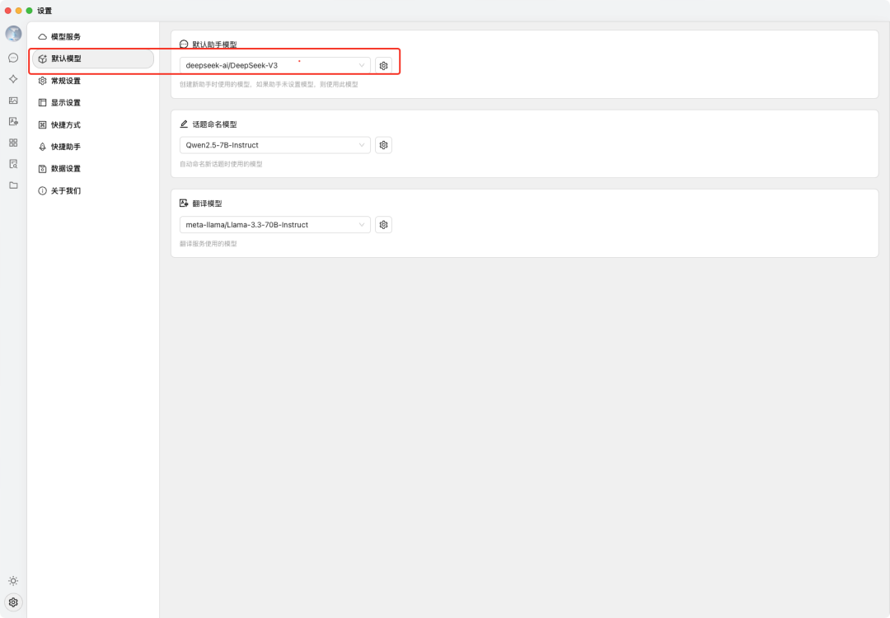Open the mini apps grid icon
The image size is (890, 618).
click(14, 143)
